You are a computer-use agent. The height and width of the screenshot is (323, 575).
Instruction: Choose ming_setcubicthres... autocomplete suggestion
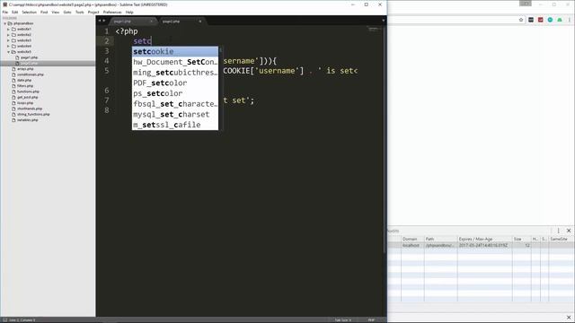coord(175,73)
